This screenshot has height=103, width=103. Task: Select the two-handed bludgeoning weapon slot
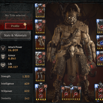coord(41,93)
